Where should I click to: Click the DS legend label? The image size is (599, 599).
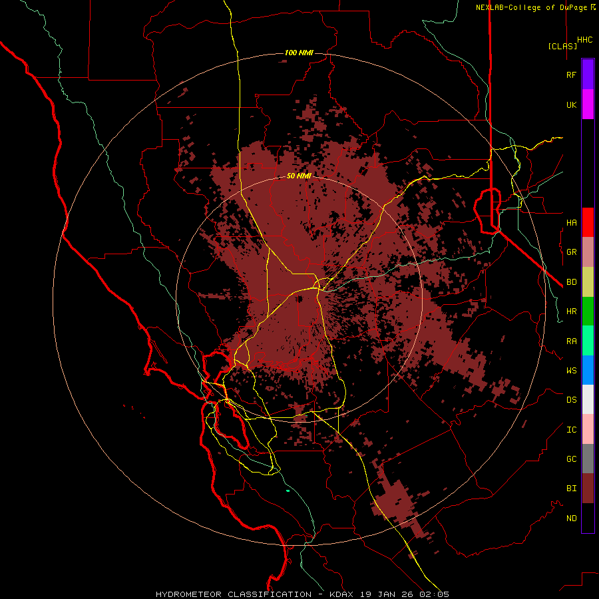coord(571,400)
